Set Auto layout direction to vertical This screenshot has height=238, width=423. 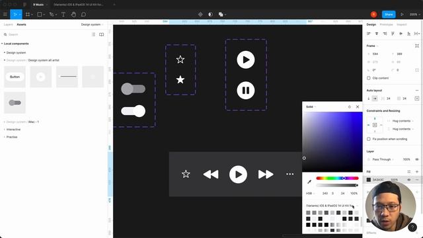click(x=369, y=99)
